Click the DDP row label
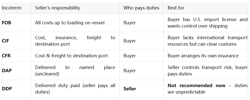This screenshot has height=100, width=250. point(7,89)
